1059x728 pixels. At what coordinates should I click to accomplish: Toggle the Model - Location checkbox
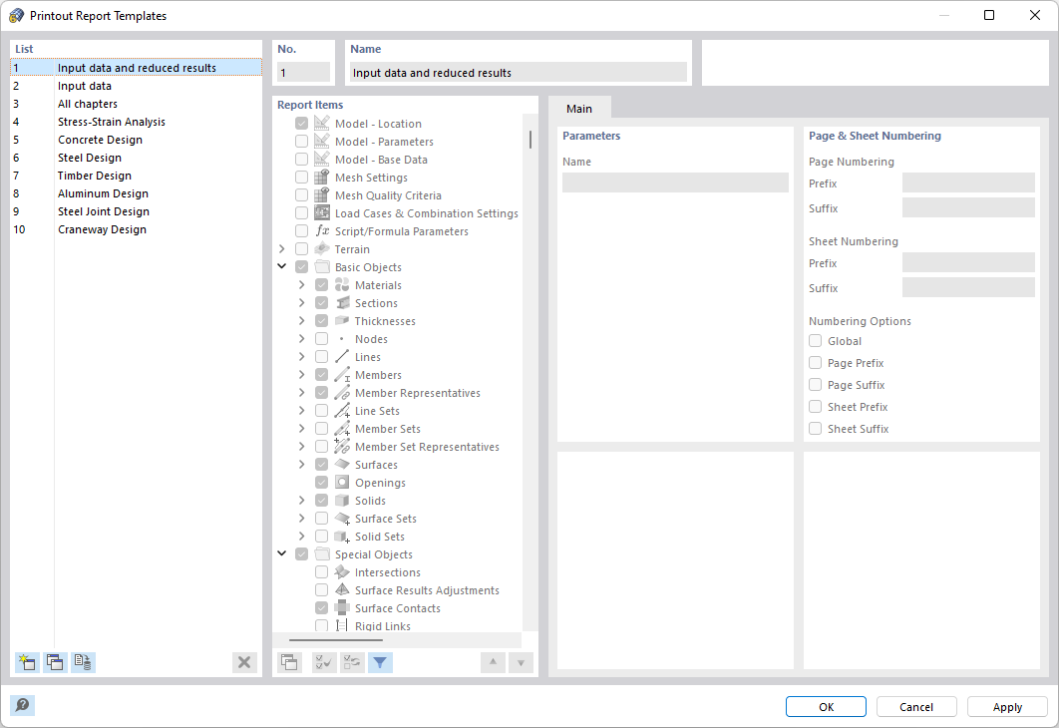tap(301, 123)
